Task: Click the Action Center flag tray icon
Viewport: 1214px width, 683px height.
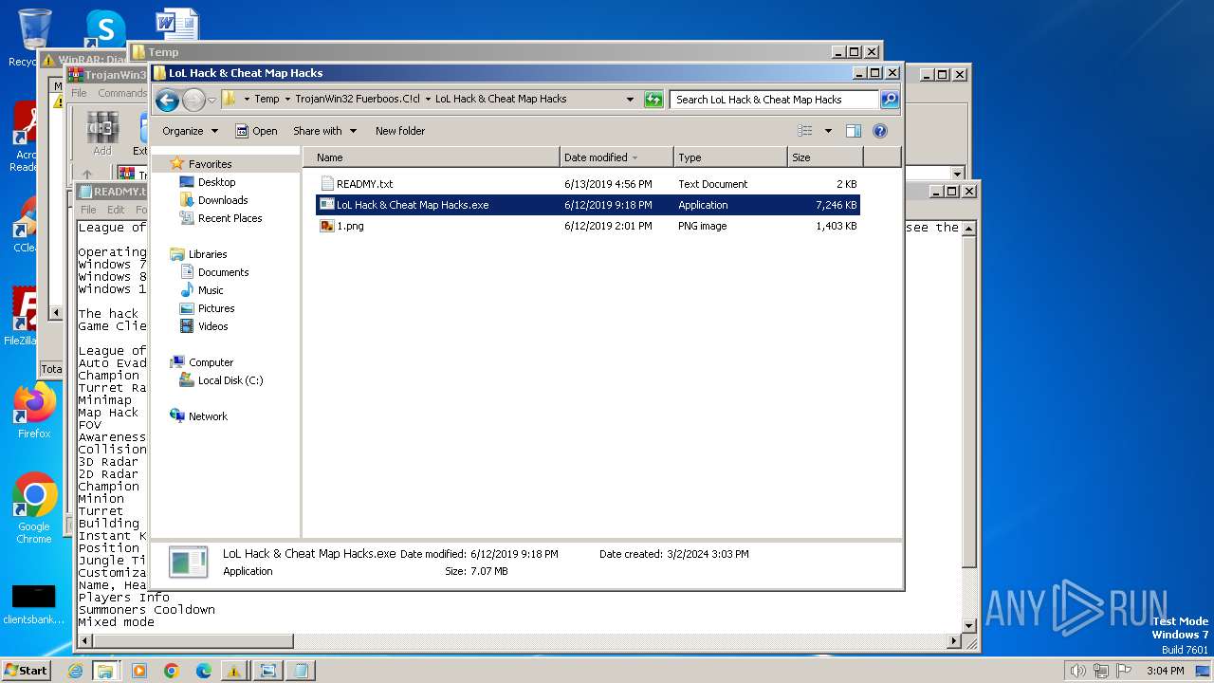Action: tap(1124, 671)
